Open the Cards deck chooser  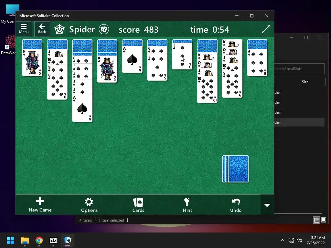coord(138,205)
